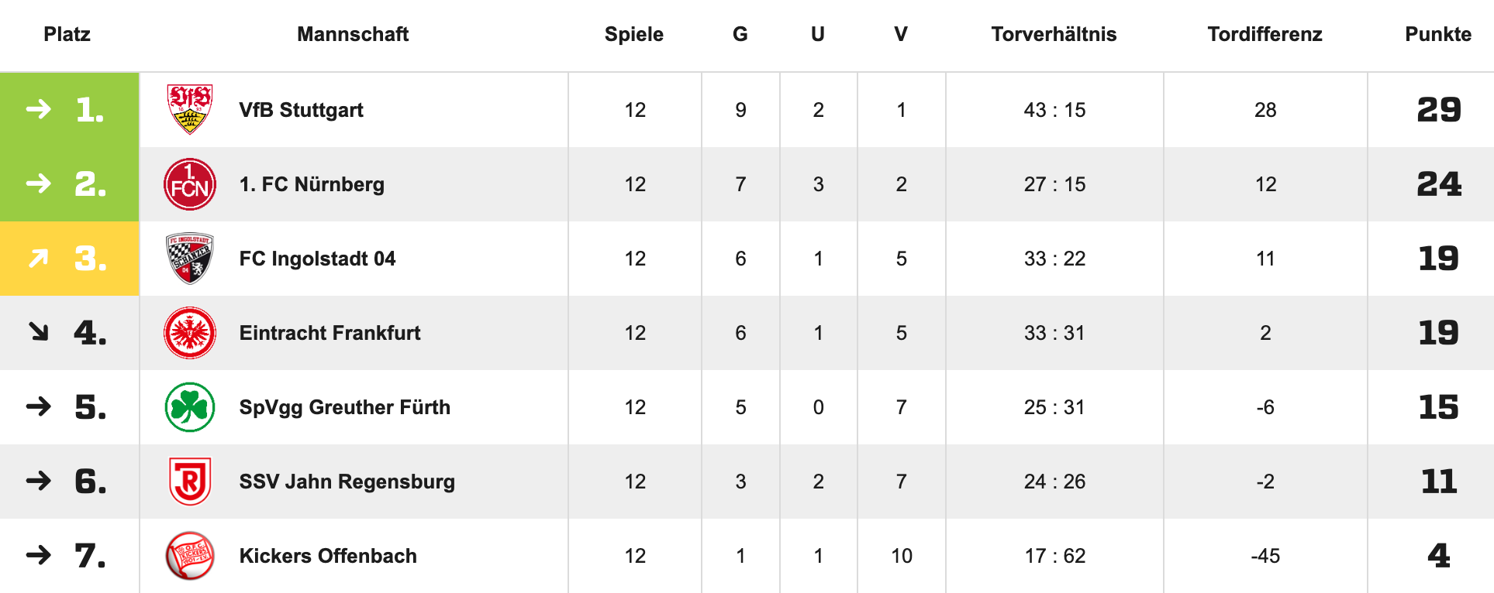This screenshot has height=593, width=1494.
Task: Click the FC Ingolstadt 04 crest
Action: click(x=190, y=259)
